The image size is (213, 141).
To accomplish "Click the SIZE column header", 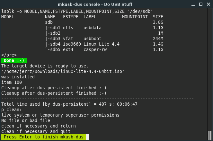I will (x=158, y=17).
